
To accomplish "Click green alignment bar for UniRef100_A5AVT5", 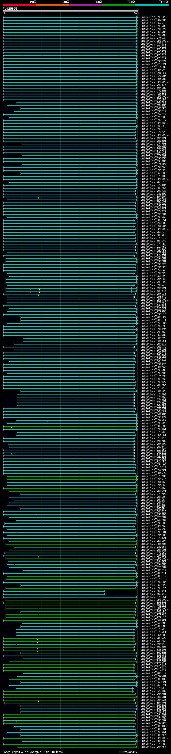I will [x=72, y=479].
